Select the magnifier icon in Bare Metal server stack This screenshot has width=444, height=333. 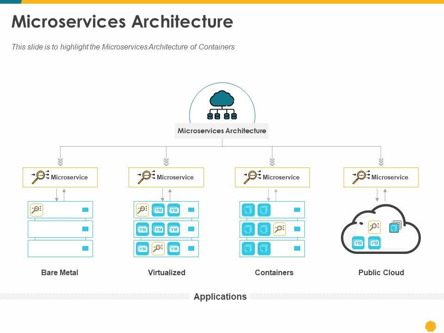37,210
